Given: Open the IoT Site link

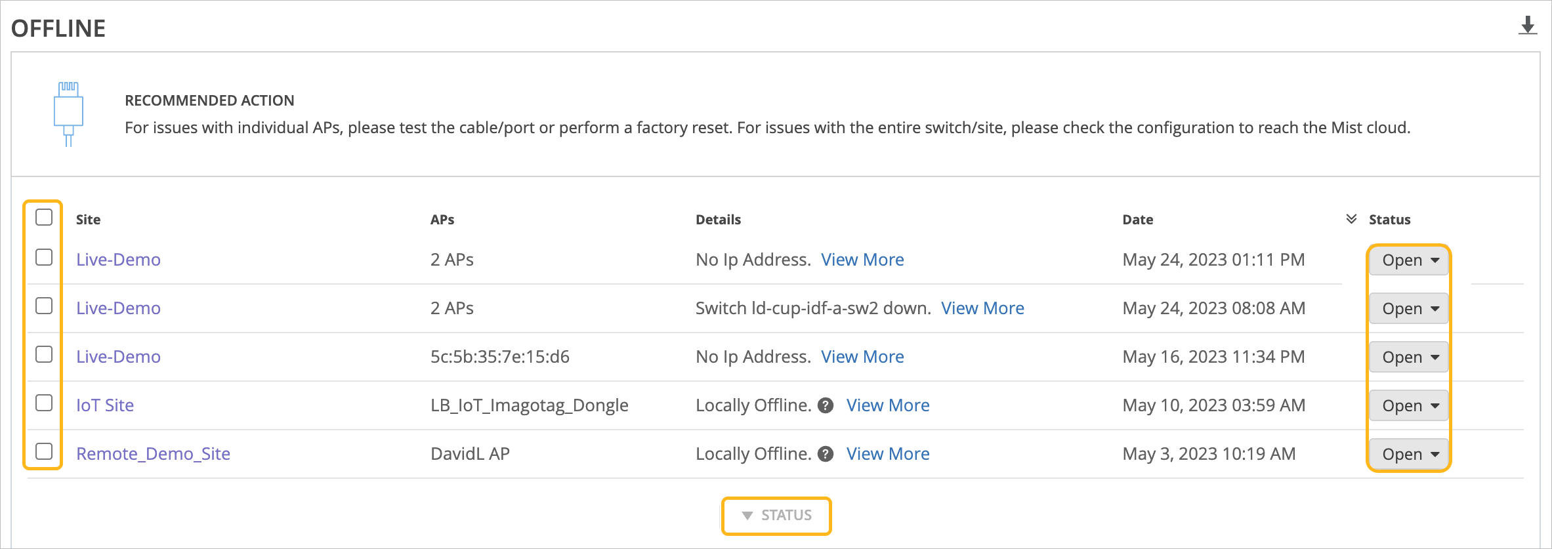Looking at the screenshot, I should [105, 405].
